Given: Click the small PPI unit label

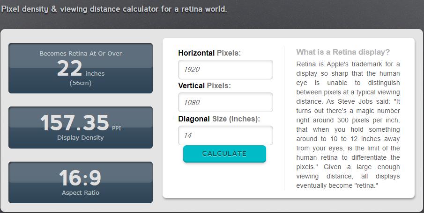Looking at the screenshot, I should [117, 128].
